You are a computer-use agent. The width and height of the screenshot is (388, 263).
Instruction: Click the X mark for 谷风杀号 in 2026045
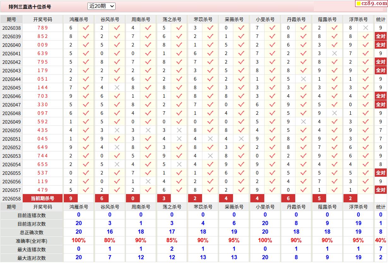pos(117,88)
